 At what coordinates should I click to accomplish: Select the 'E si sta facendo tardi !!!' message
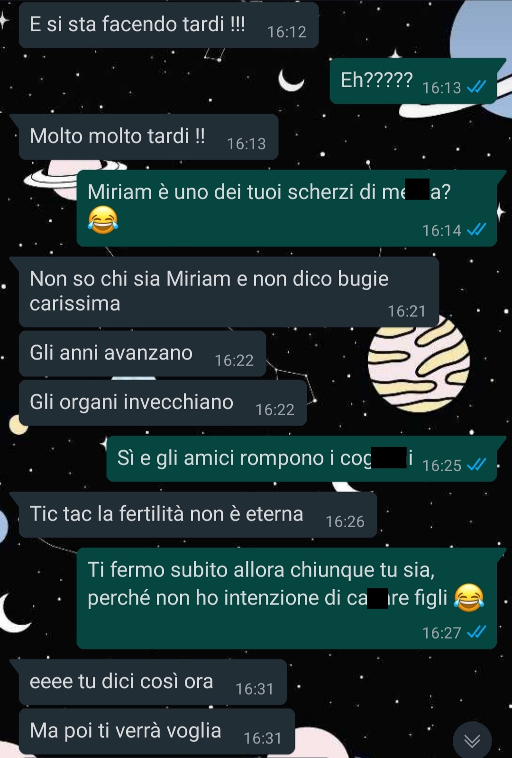[168, 25]
